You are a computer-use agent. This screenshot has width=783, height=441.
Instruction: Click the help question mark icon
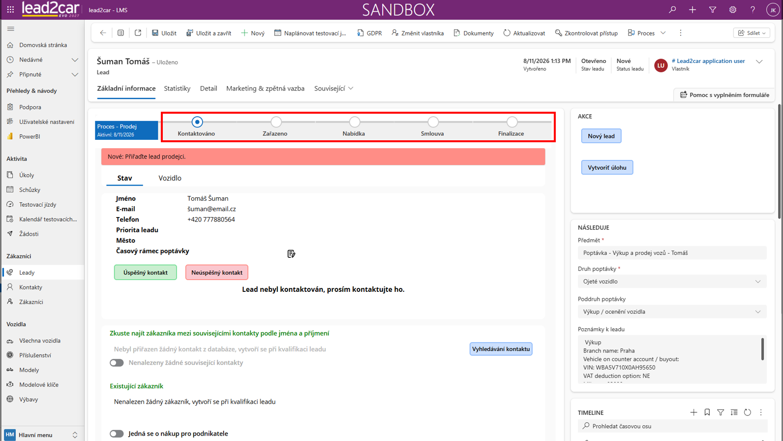753,10
